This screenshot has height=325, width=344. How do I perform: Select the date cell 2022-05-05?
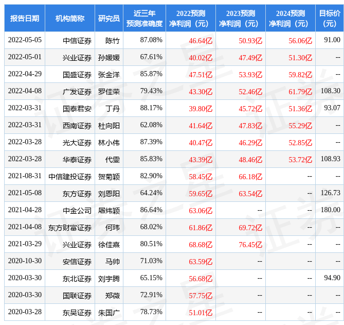[25, 40]
